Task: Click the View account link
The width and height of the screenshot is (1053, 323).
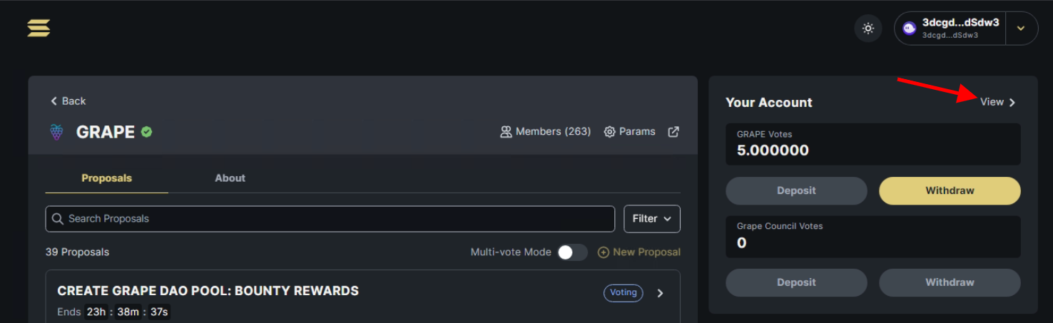Action: [997, 102]
